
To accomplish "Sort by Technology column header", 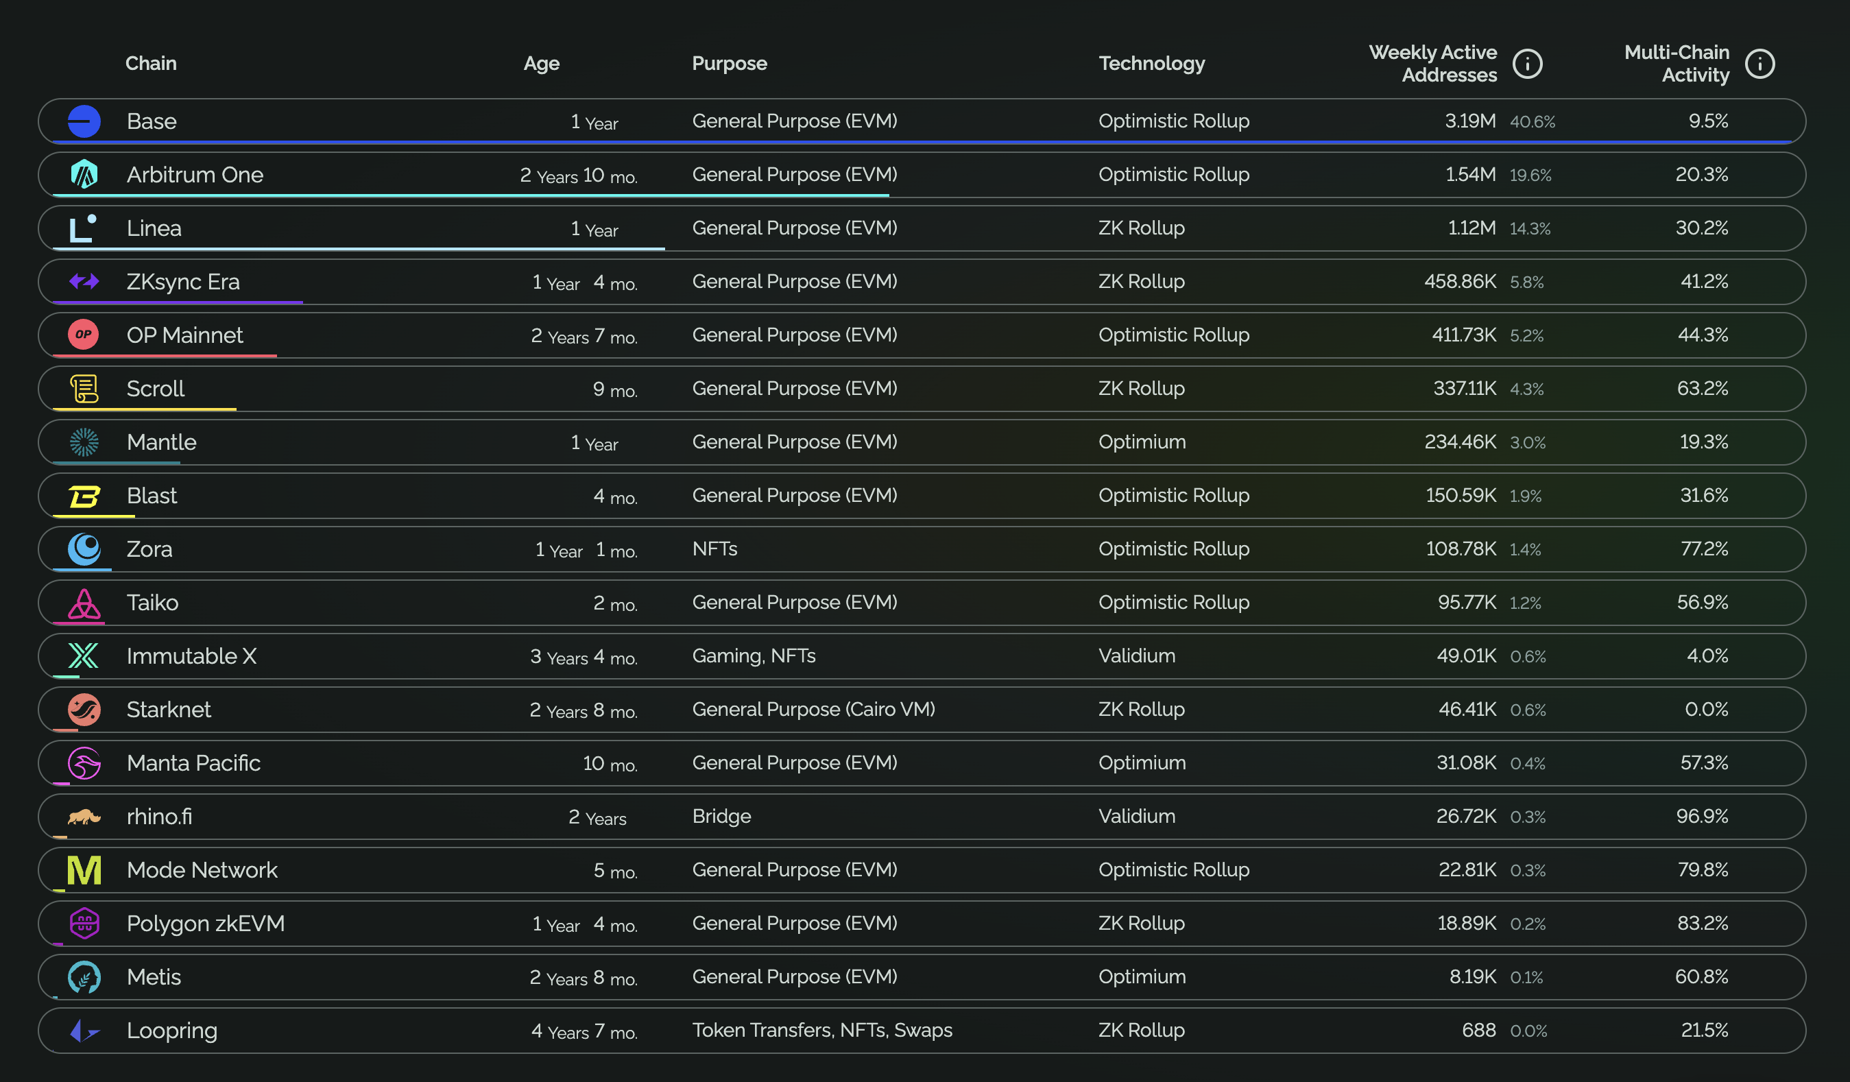I will tap(1152, 64).
